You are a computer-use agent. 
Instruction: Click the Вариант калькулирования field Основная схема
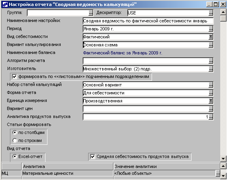coord(146,45)
